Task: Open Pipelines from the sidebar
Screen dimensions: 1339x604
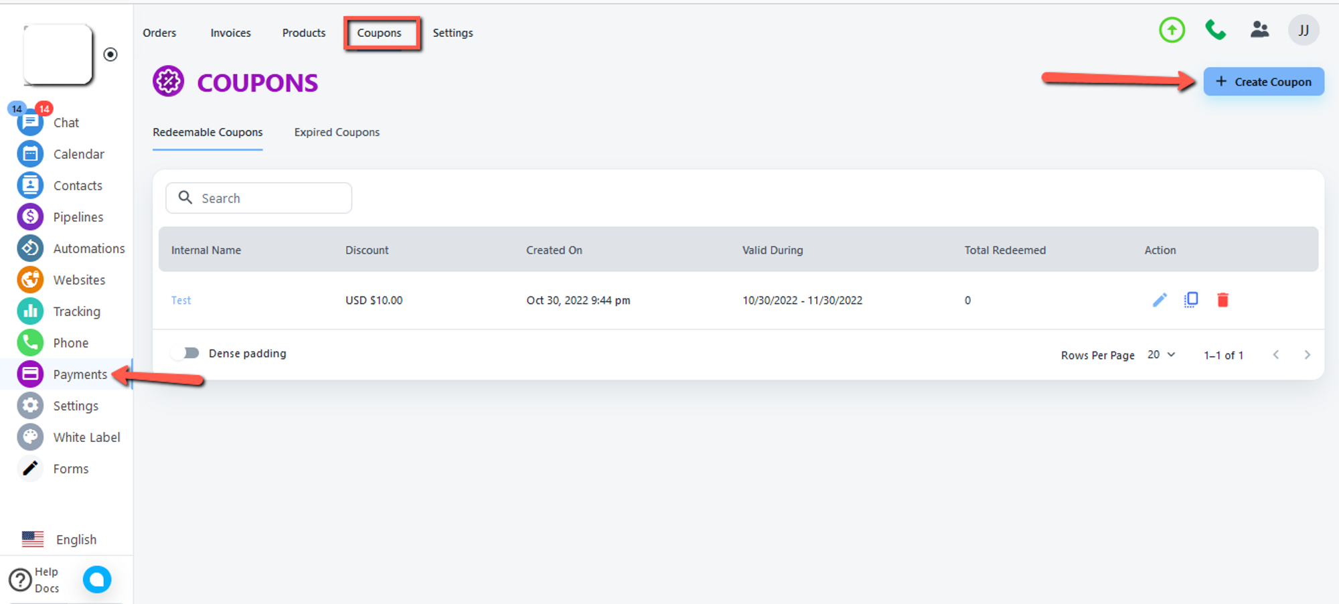Action: pyautogui.click(x=78, y=217)
